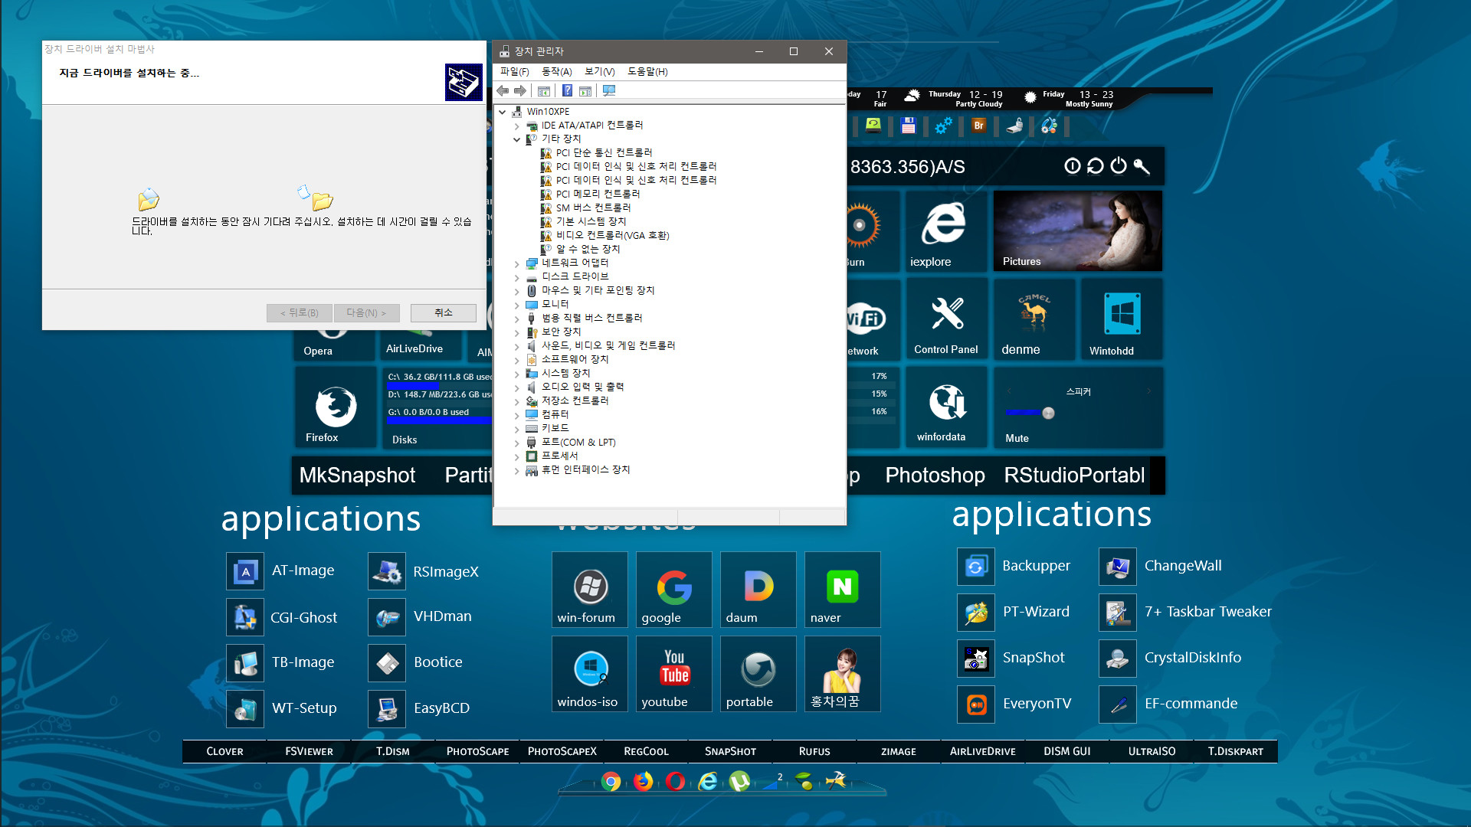Open the Wintohdd tile
Viewport: 1471px width, 827px height.
tap(1122, 319)
